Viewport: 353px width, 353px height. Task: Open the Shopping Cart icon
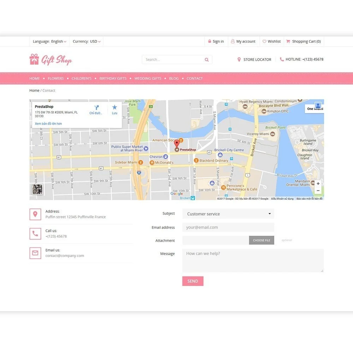pos(288,41)
